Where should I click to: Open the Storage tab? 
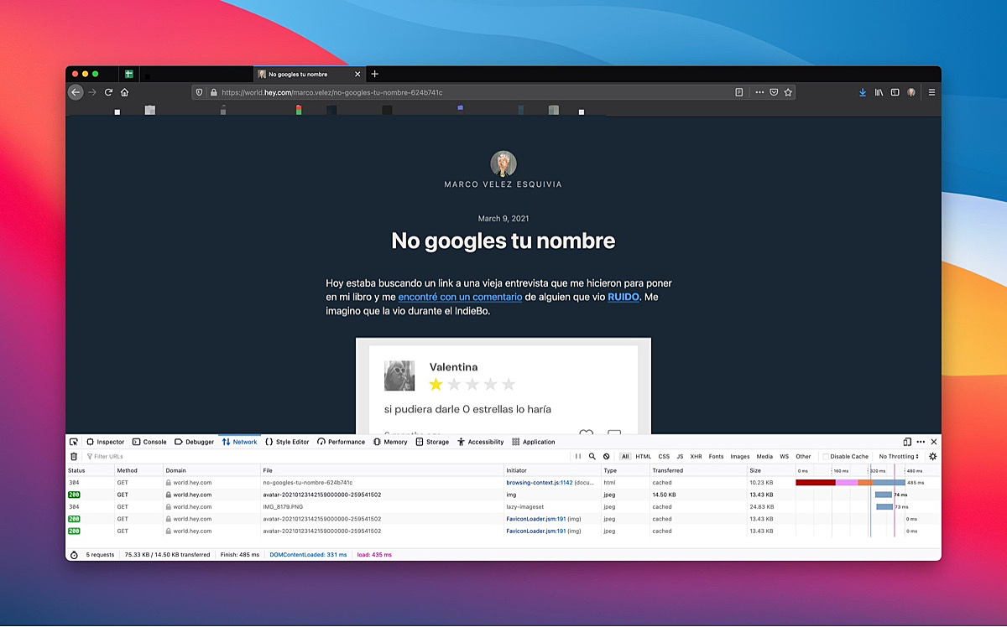pos(432,442)
